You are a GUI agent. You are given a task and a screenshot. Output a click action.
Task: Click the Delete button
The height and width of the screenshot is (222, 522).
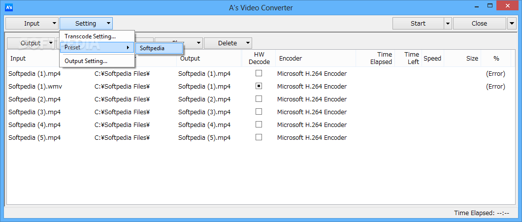coord(228,43)
